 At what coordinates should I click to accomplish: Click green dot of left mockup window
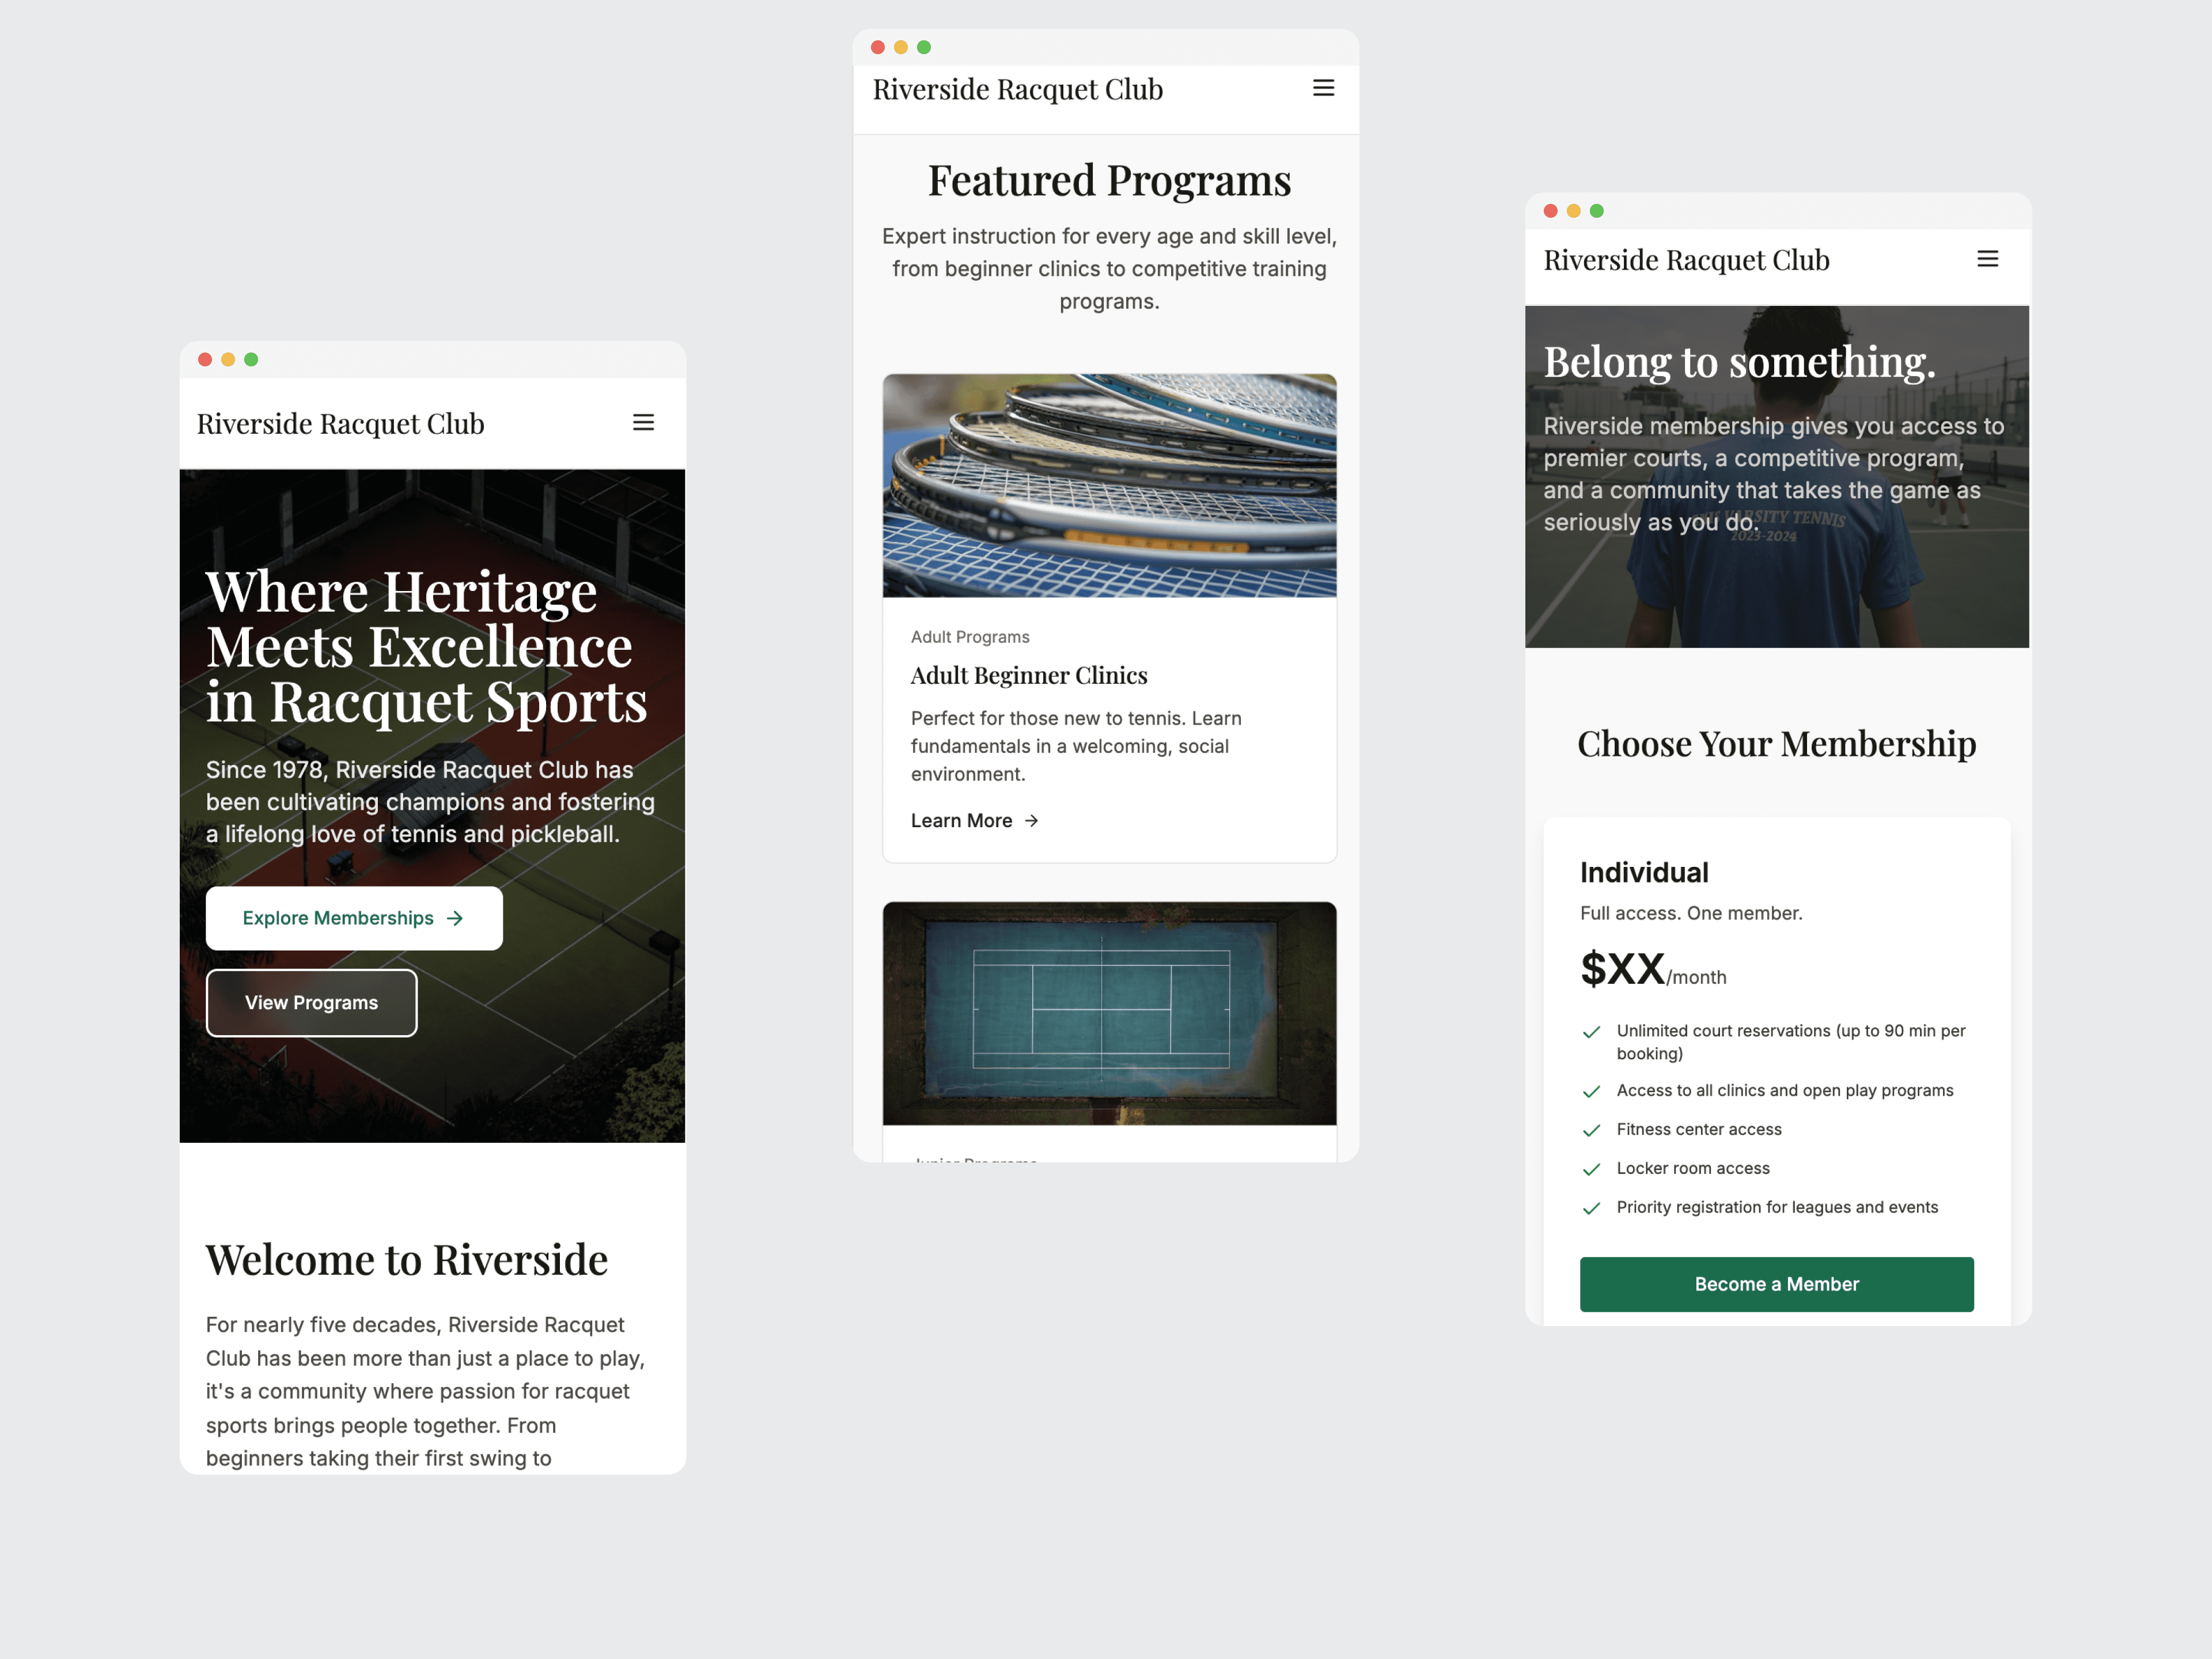[251, 360]
